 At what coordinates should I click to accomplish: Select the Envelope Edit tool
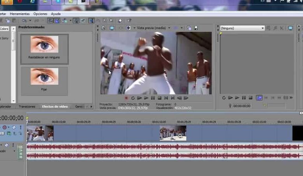[98, 20]
